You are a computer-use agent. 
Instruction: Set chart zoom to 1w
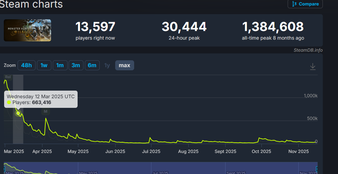pyautogui.click(x=44, y=65)
